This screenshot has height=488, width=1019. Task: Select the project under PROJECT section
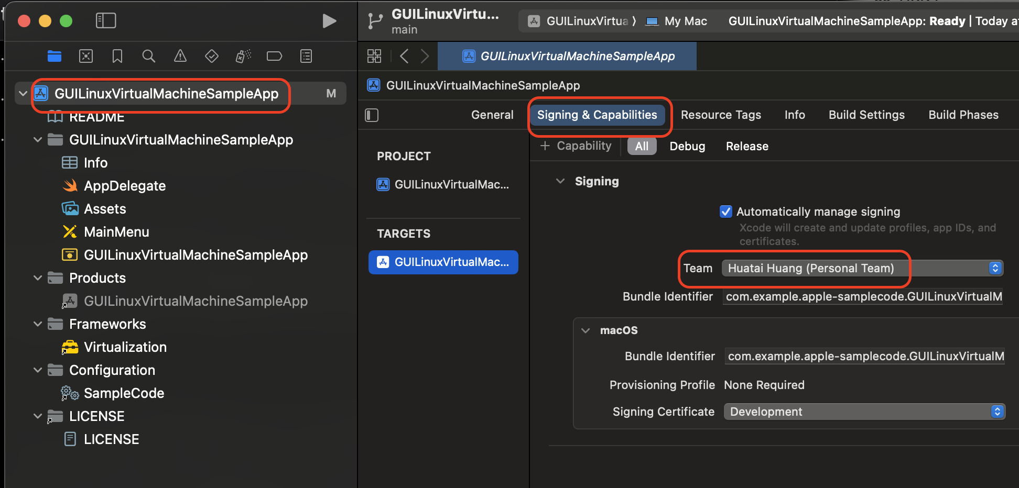tap(443, 184)
